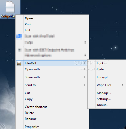
Task: Expand the Open with submenu
Action: pos(52,69)
